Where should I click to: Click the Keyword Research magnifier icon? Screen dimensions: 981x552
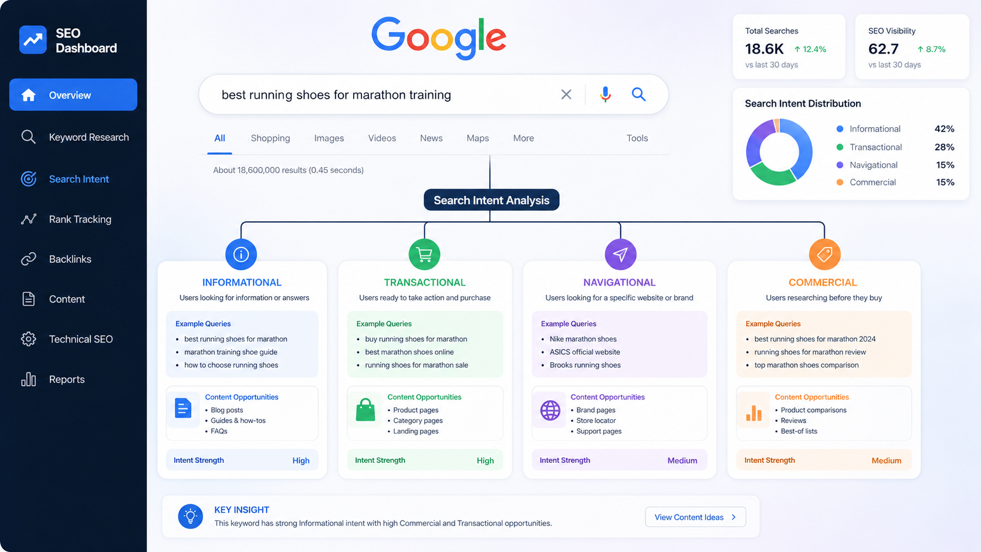click(28, 137)
